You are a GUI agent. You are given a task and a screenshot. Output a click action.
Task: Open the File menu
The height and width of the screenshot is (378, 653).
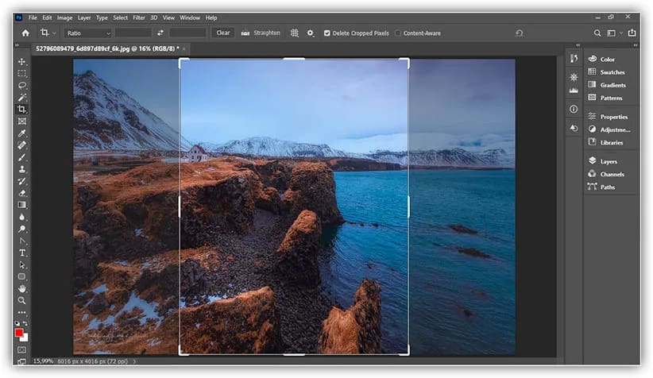coord(33,18)
